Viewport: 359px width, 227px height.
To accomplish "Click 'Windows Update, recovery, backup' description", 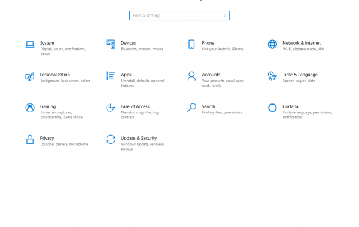I will (142, 146).
